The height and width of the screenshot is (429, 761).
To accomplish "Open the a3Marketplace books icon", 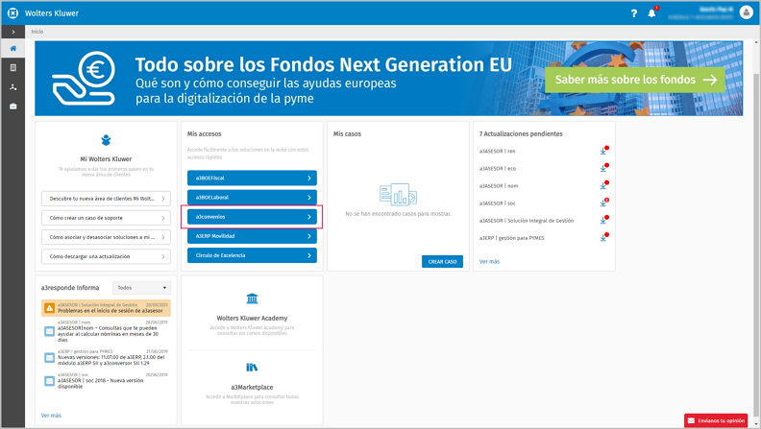I will coord(252,368).
